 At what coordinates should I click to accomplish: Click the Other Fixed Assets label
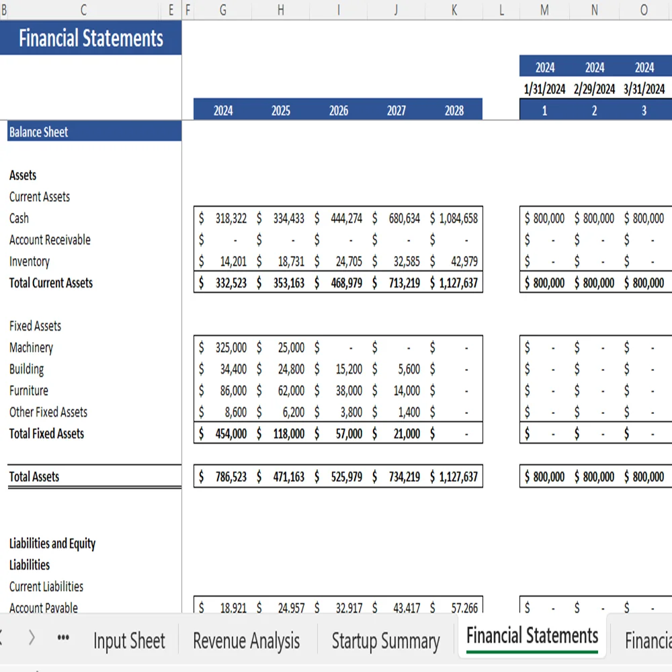(48, 412)
